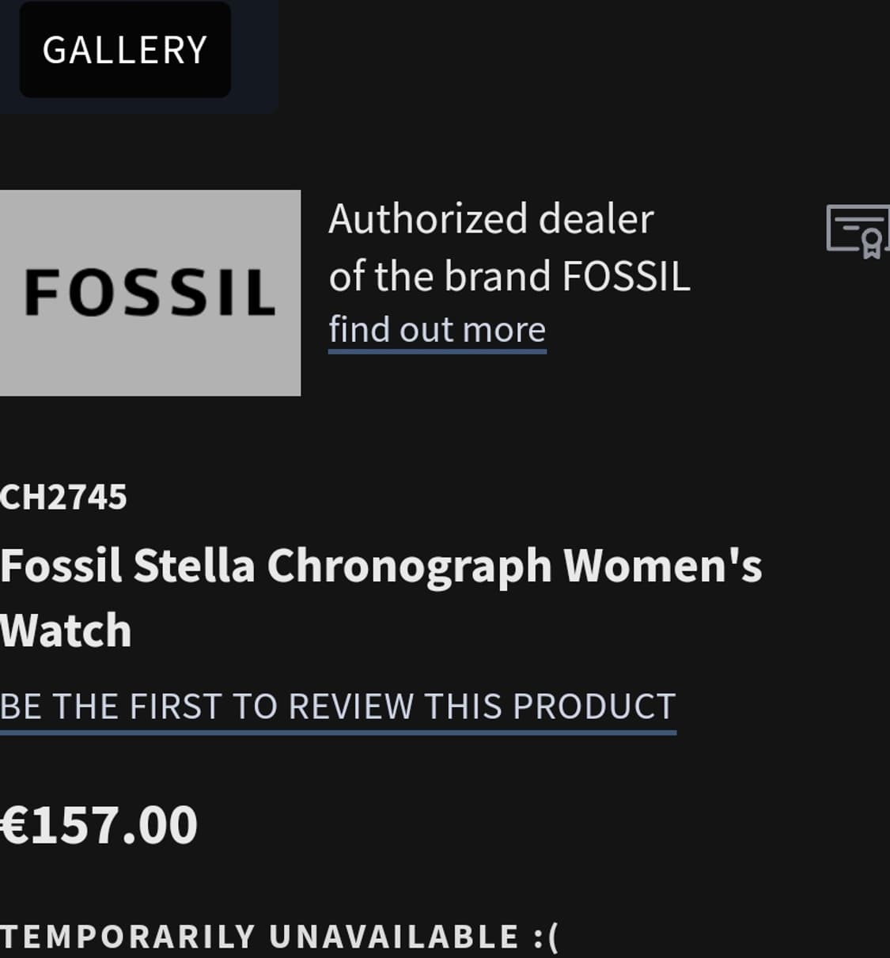Click the word "Watch" in the title

click(66, 630)
